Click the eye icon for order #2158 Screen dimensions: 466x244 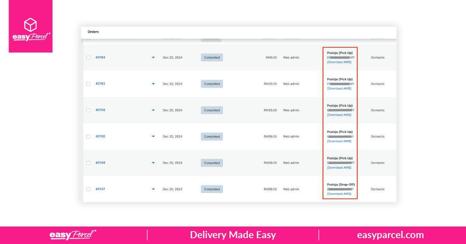click(153, 110)
